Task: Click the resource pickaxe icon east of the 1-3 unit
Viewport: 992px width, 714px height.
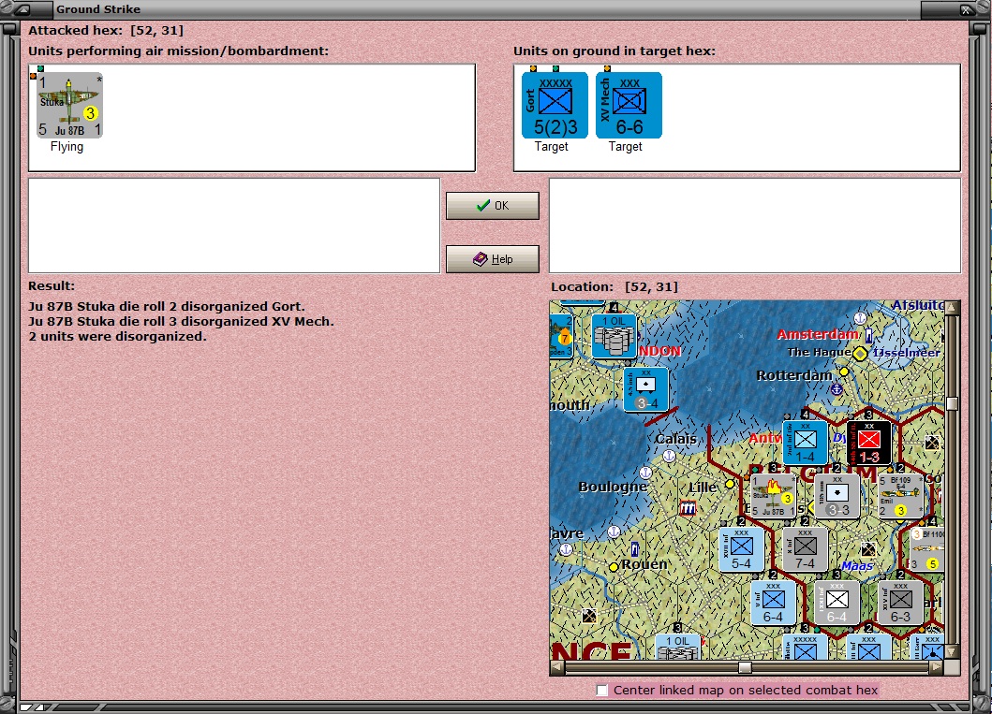Action: tap(931, 443)
